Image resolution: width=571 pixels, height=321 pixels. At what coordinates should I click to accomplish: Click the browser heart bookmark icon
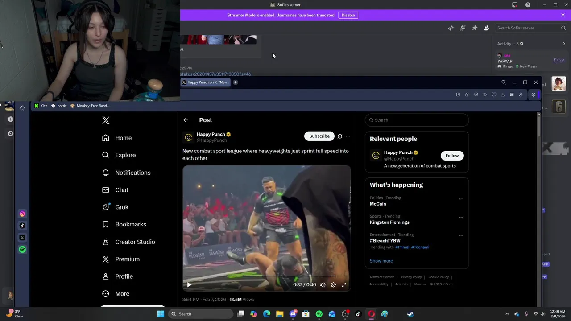494,95
